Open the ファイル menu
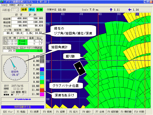 [x=4, y=5]
